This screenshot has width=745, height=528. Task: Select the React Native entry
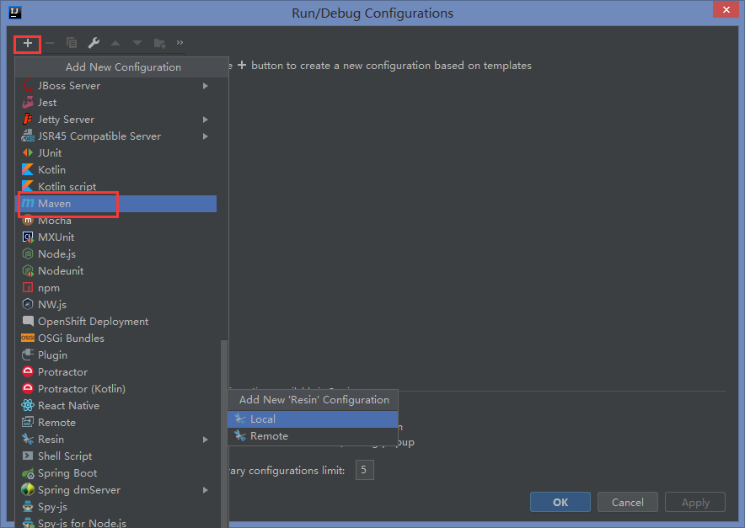pos(68,405)
